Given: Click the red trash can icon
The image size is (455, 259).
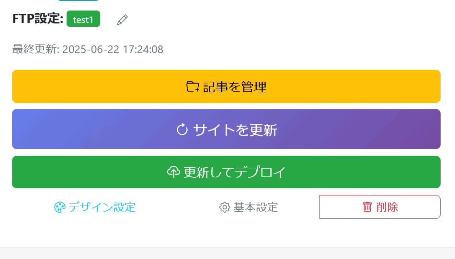Looking at the screenshot, I should click(x=367, y=207).
